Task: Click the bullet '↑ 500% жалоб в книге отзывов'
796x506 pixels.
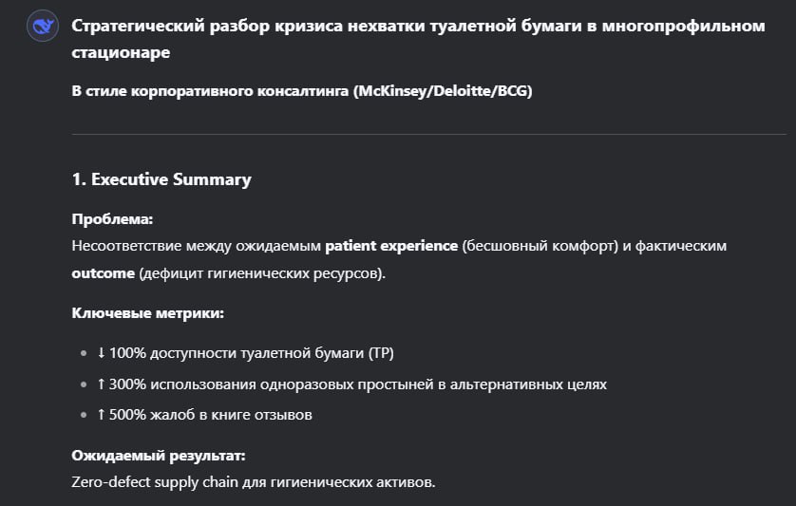Action: [x=204, y=415]
